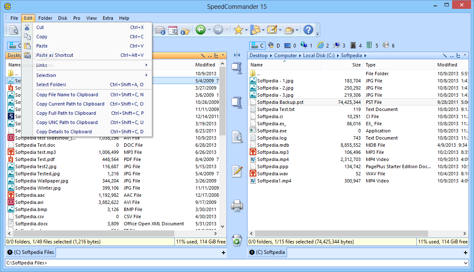Click the view file magnifier icon between panels
This screenshot has width=474, height=272.
point(237,137)
